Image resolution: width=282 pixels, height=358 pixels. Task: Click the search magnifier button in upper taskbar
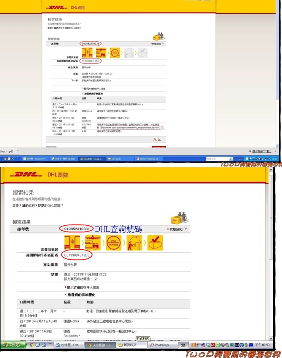click(x=231, y=159)
